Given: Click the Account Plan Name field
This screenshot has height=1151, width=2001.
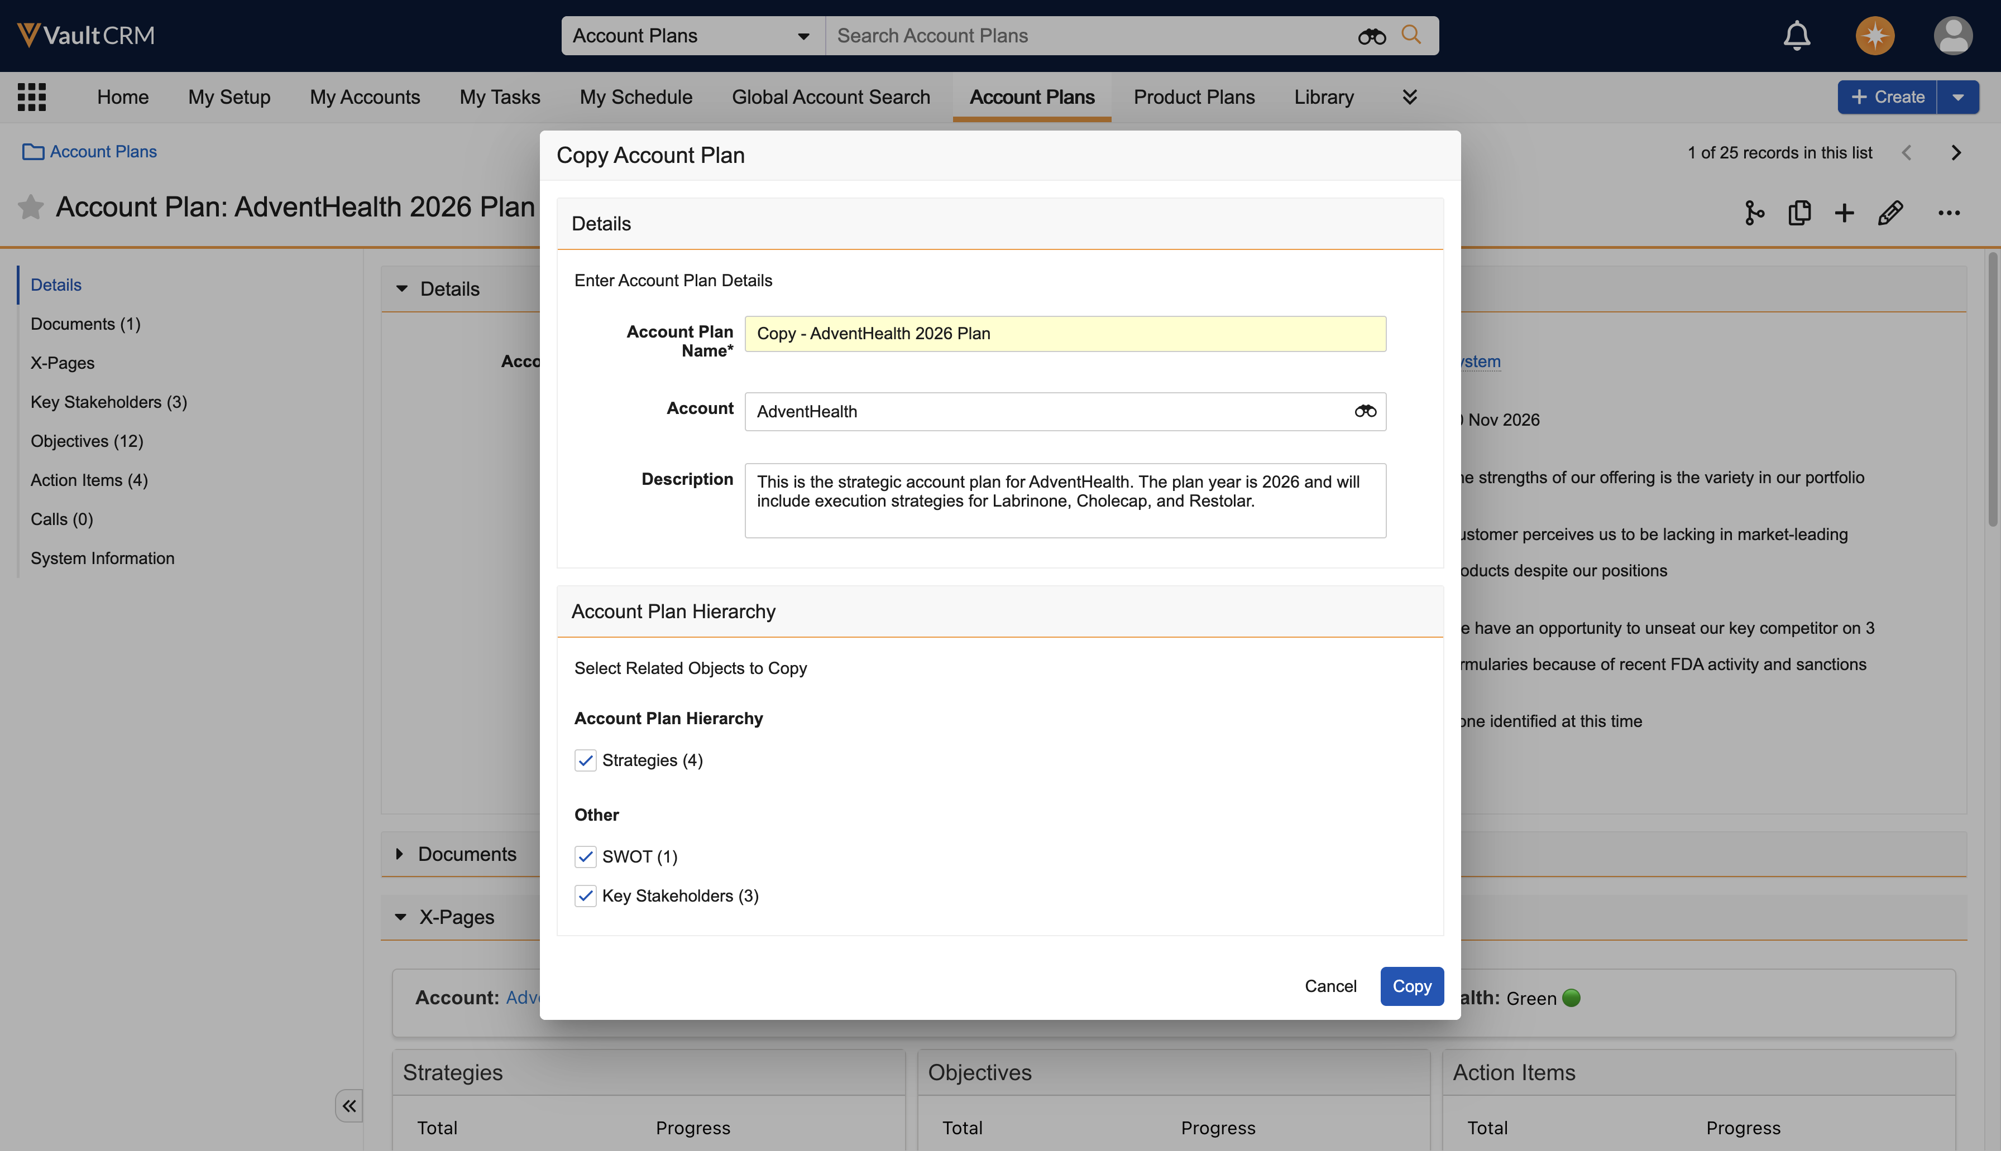Looking at the screenshot, I should tap(1065, 334).
